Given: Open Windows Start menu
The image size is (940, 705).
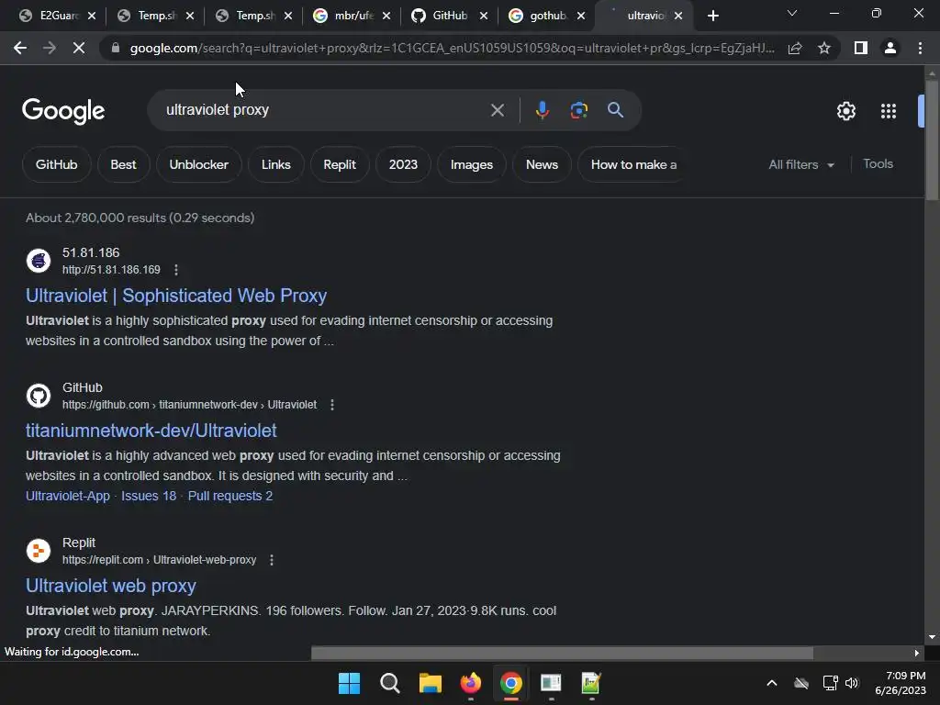Looking at the screenshot, I should pyautogui.click(x=349, y=683).
